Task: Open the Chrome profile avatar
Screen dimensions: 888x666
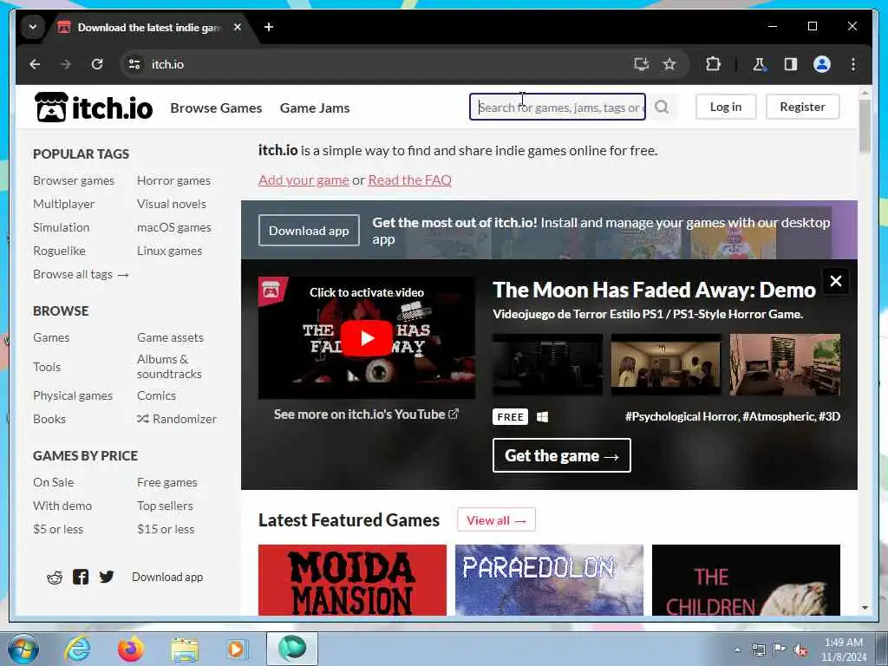Action: (x=822, y=64)
